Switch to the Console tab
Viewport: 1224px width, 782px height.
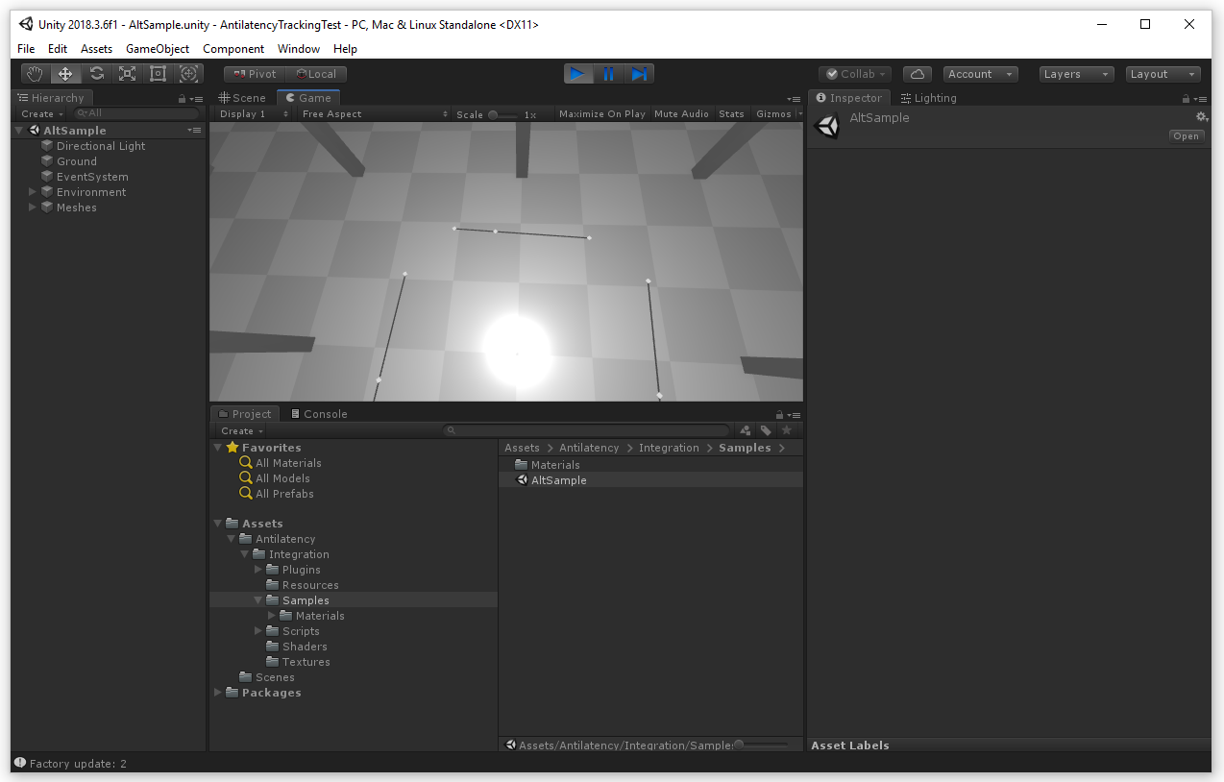(x=319, y=414)
